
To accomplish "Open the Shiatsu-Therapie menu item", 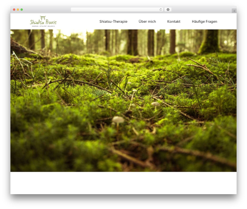I will (x=113, y=22).
